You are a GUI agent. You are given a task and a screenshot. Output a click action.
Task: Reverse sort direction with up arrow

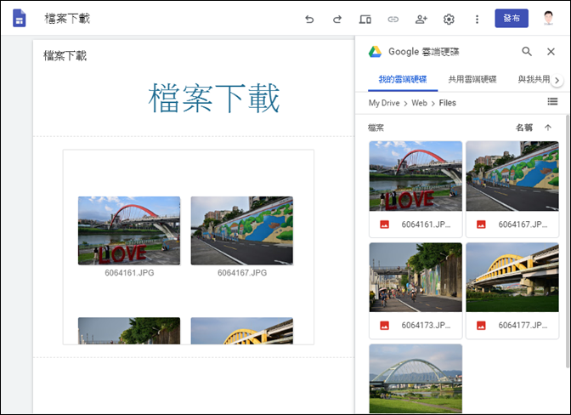coord(548,128)
